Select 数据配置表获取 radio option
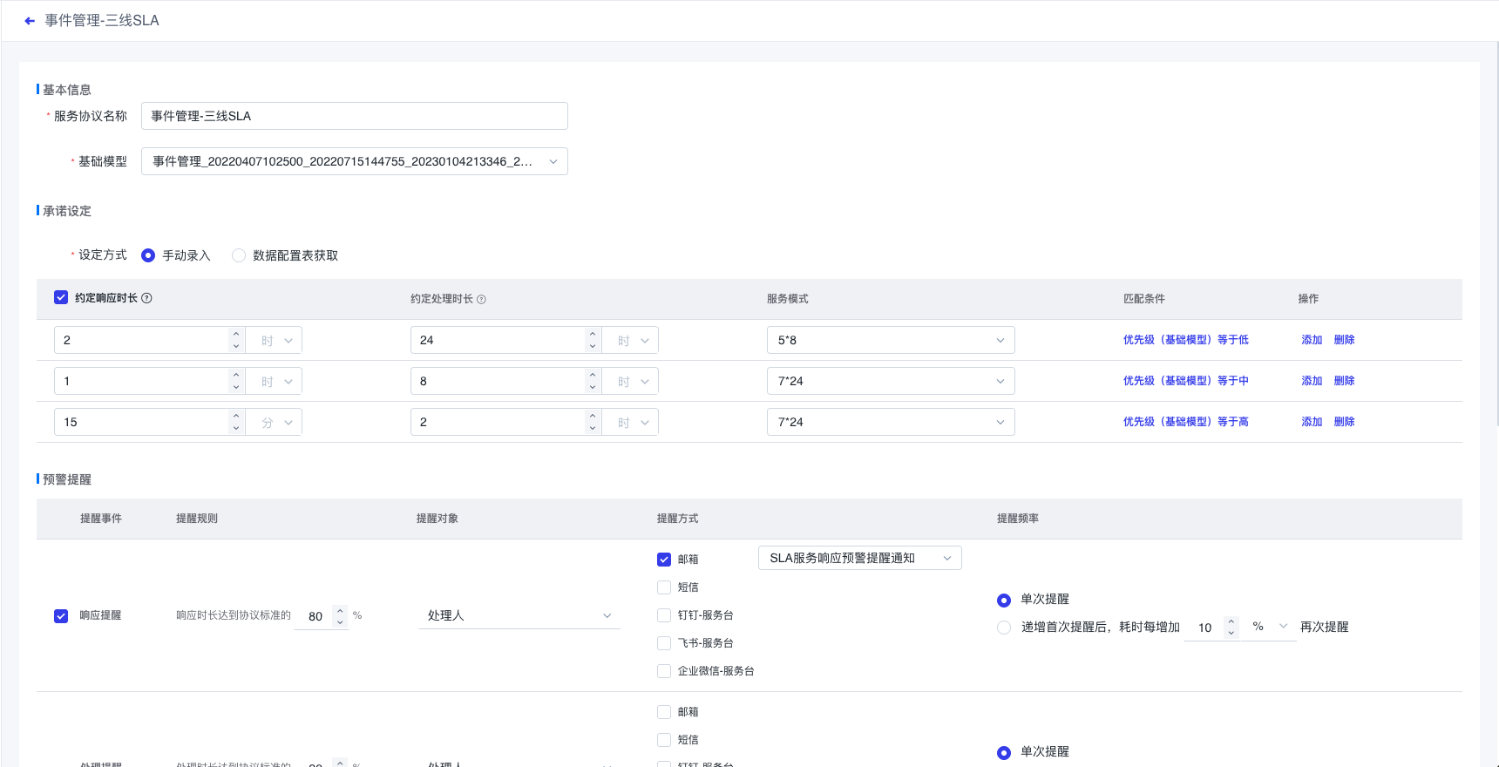 pos(239,255)
